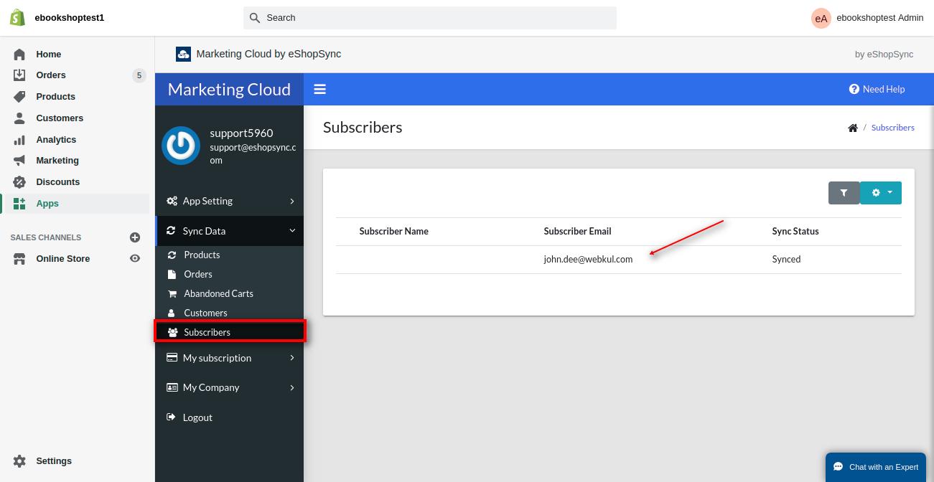Viewport: 934px width, 482px height.
Task: Click the support5960 profile power avatar
Action: click(x=181, y=146)
